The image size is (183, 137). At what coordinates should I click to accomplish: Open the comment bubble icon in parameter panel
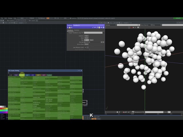click(x=95, y=27)
